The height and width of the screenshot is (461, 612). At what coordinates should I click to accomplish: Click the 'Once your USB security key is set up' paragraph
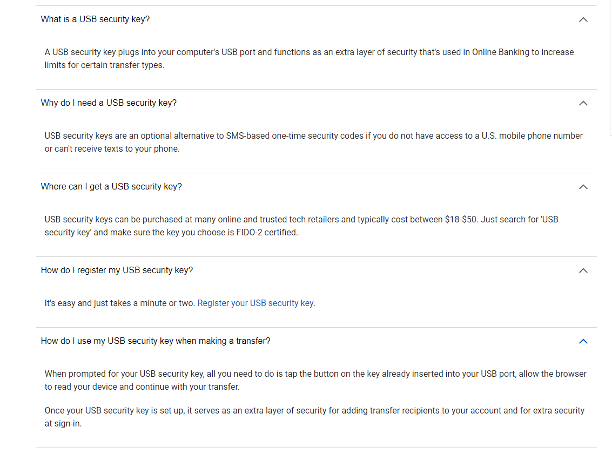(x=314, y=417)
